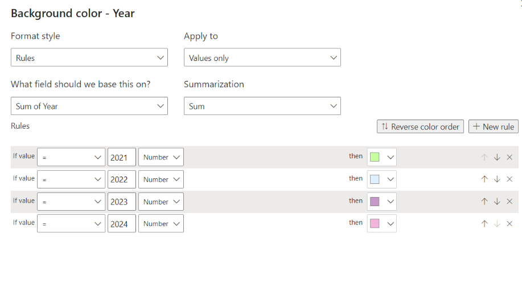Open the operator dropdown for 2022 rule
Image resolution: width=522 pixels, height=283 pixels.
click(x=71, y=179)
